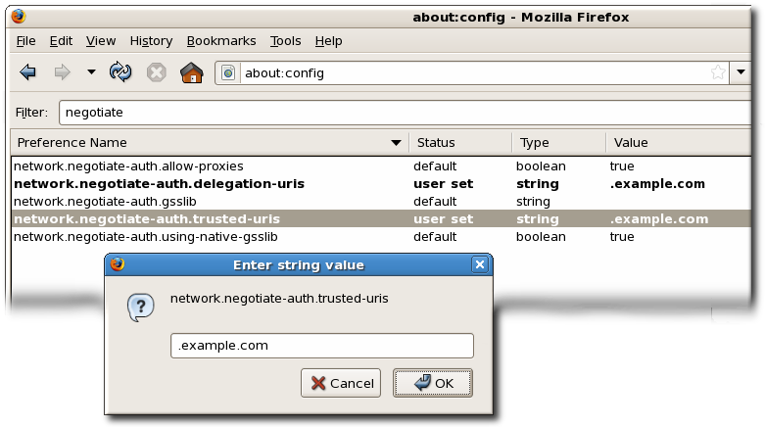Click the Home icon in toolbar
Image resolution: width=765 pixels, height=427 pixels.
(191, 72)
